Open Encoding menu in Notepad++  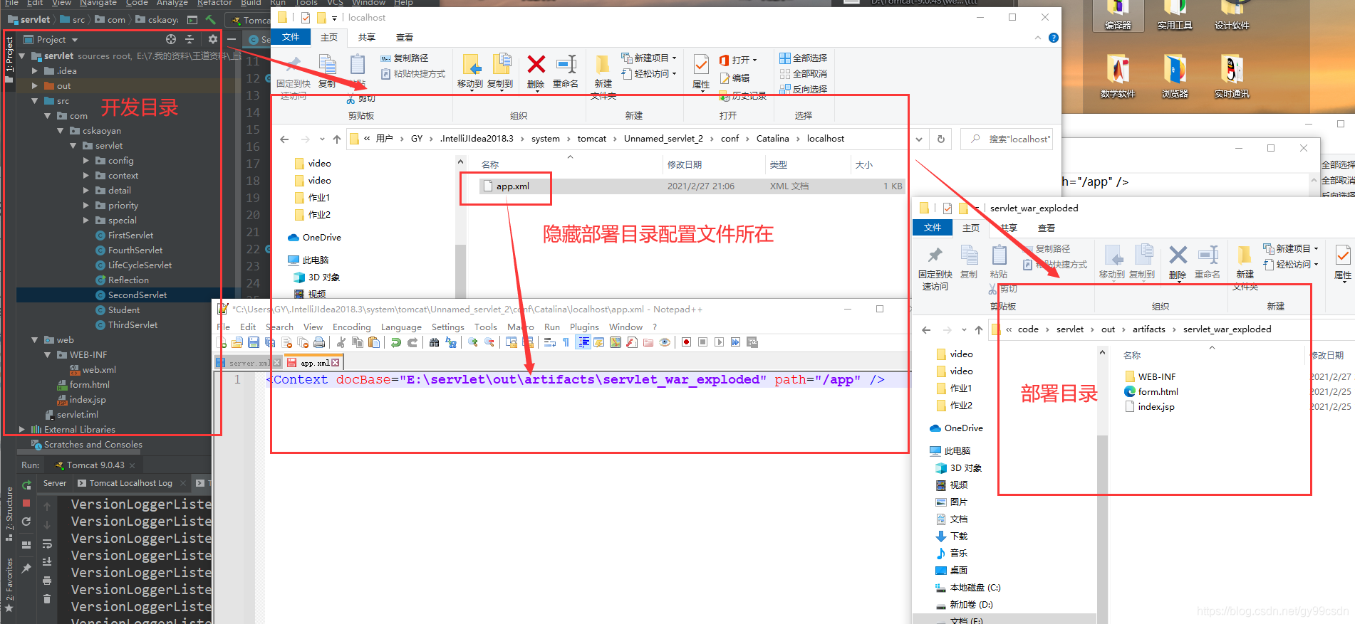(351, 327)
